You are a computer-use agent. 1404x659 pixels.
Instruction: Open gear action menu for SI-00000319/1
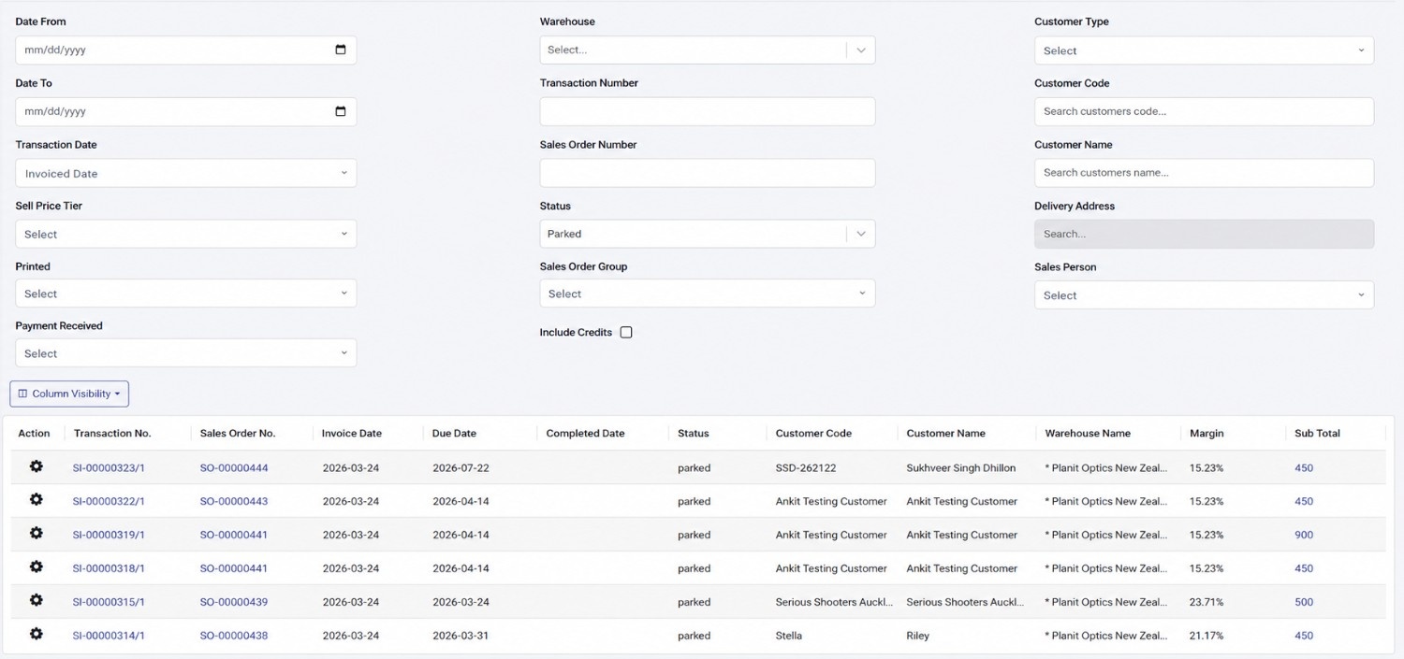coord(36,534)
